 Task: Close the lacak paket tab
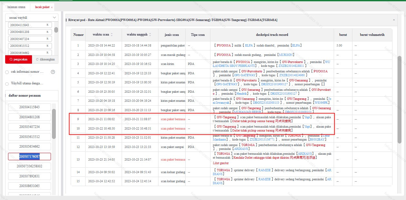click(52, 7)
